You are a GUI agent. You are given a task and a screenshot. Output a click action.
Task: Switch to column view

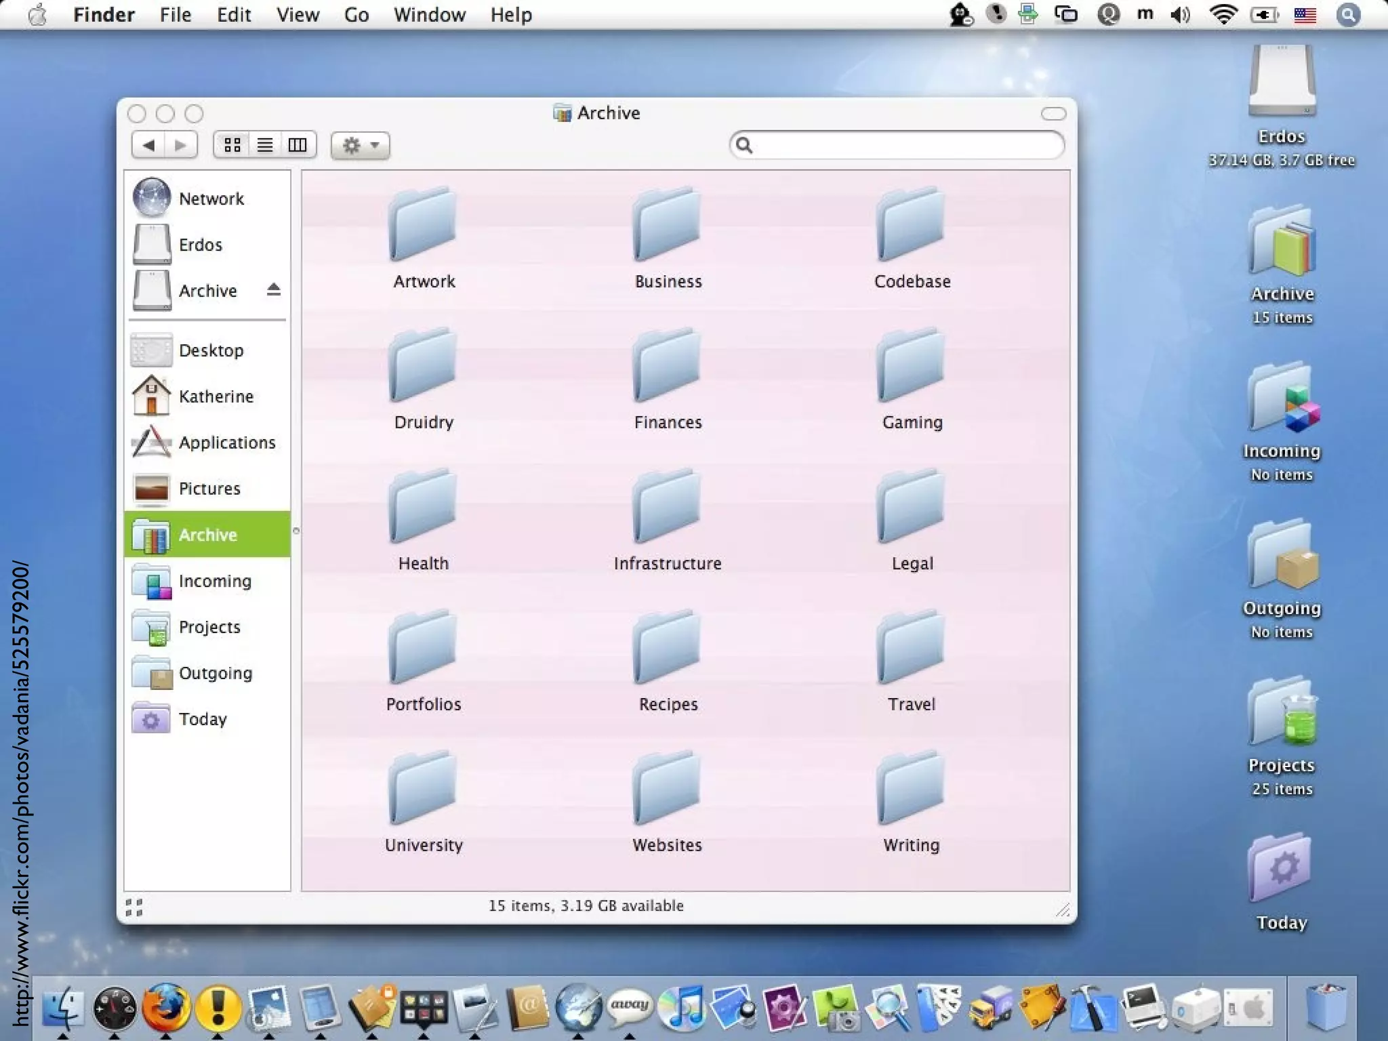(x=298, y=145)
